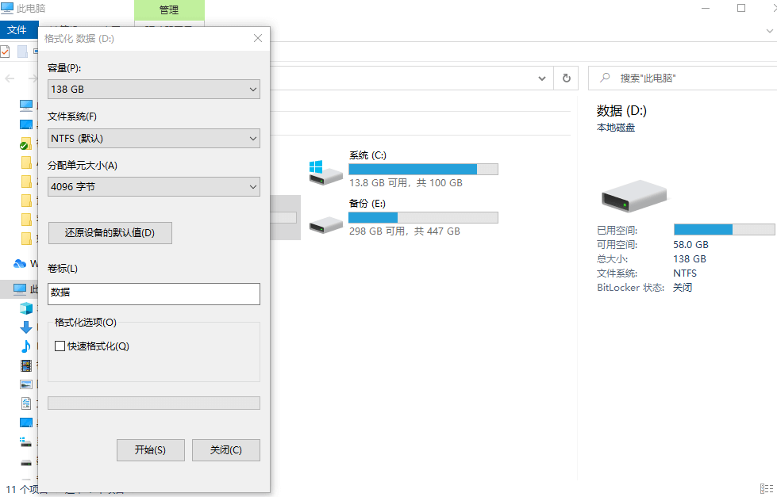Select the System (C:) drive icon
Viewport: 777px width, 497px height.
[325, 172]
